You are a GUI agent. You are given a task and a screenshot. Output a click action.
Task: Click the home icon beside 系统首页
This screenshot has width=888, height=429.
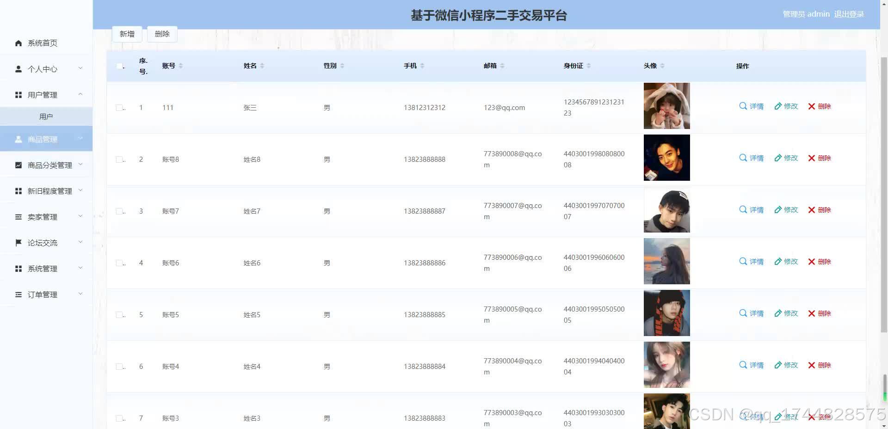click(18, 43)
